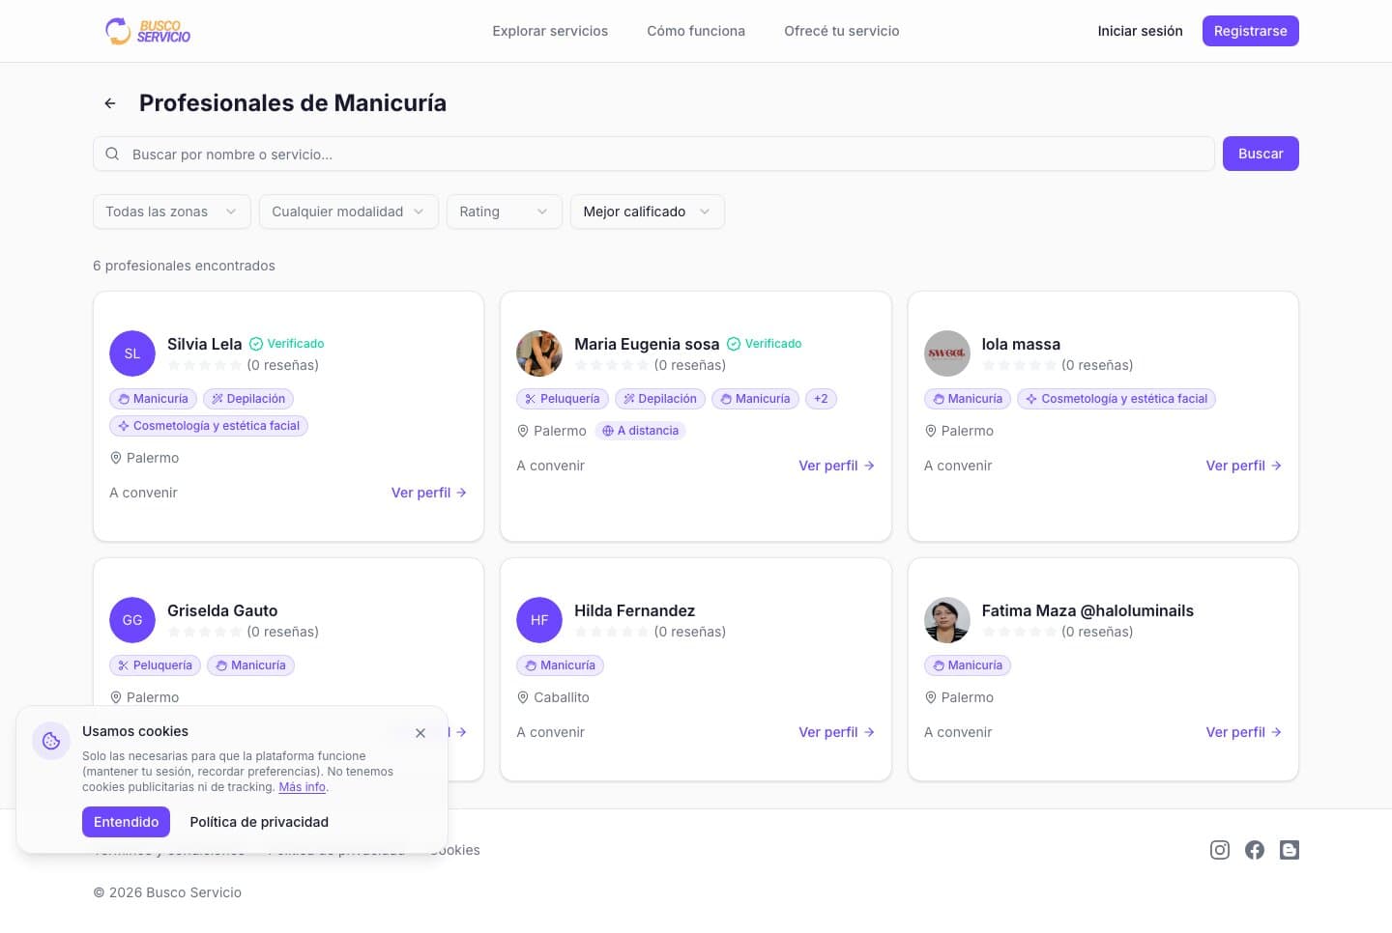Click Maria Eugenia's A distancia badge

point(640,431)
